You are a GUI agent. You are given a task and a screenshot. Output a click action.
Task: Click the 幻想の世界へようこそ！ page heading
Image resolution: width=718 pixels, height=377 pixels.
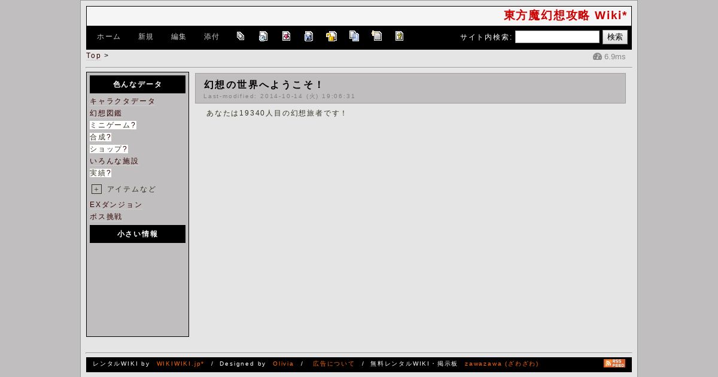click(264, 85)
